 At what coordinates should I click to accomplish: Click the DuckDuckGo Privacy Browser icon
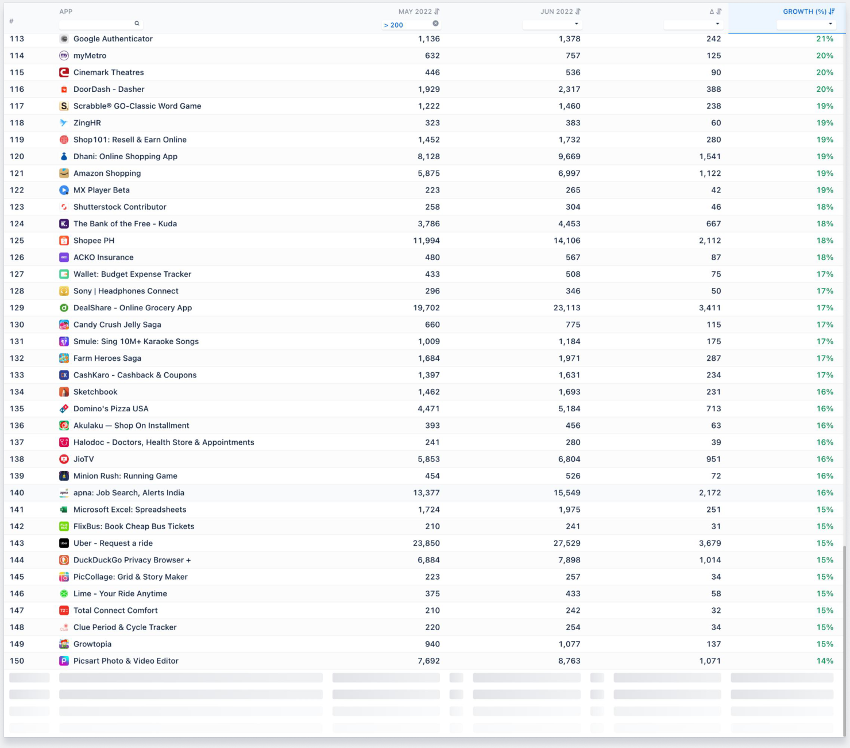(64, 560)
